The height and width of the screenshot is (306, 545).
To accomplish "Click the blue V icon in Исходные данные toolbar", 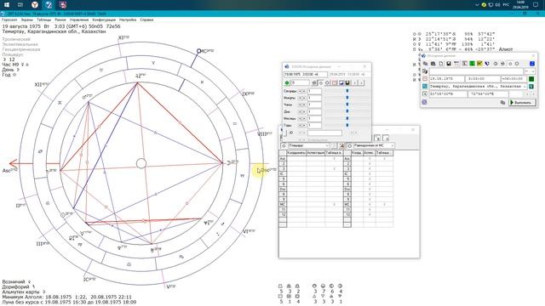I will coord(487,64).
